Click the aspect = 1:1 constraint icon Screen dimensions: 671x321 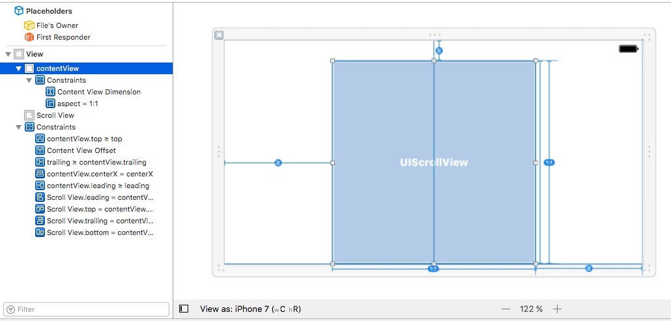click(50, 104)
